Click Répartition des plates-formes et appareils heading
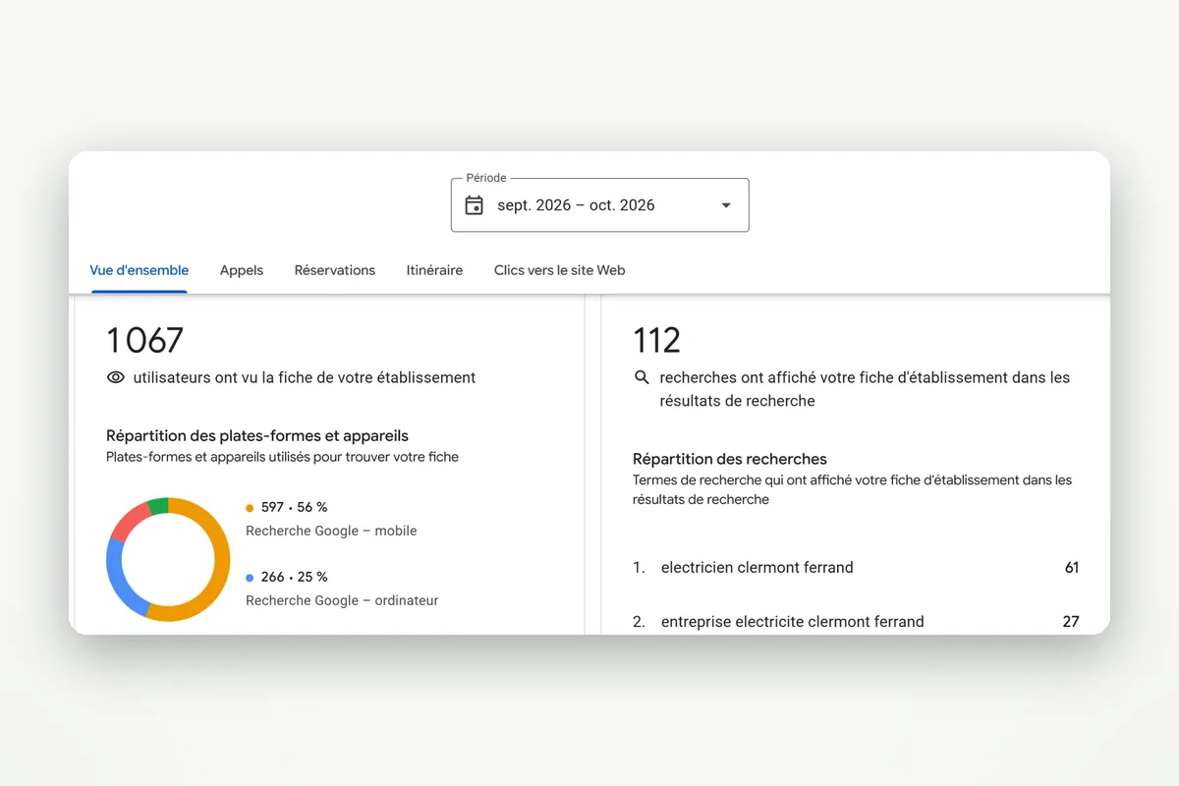 coord(257,435)
